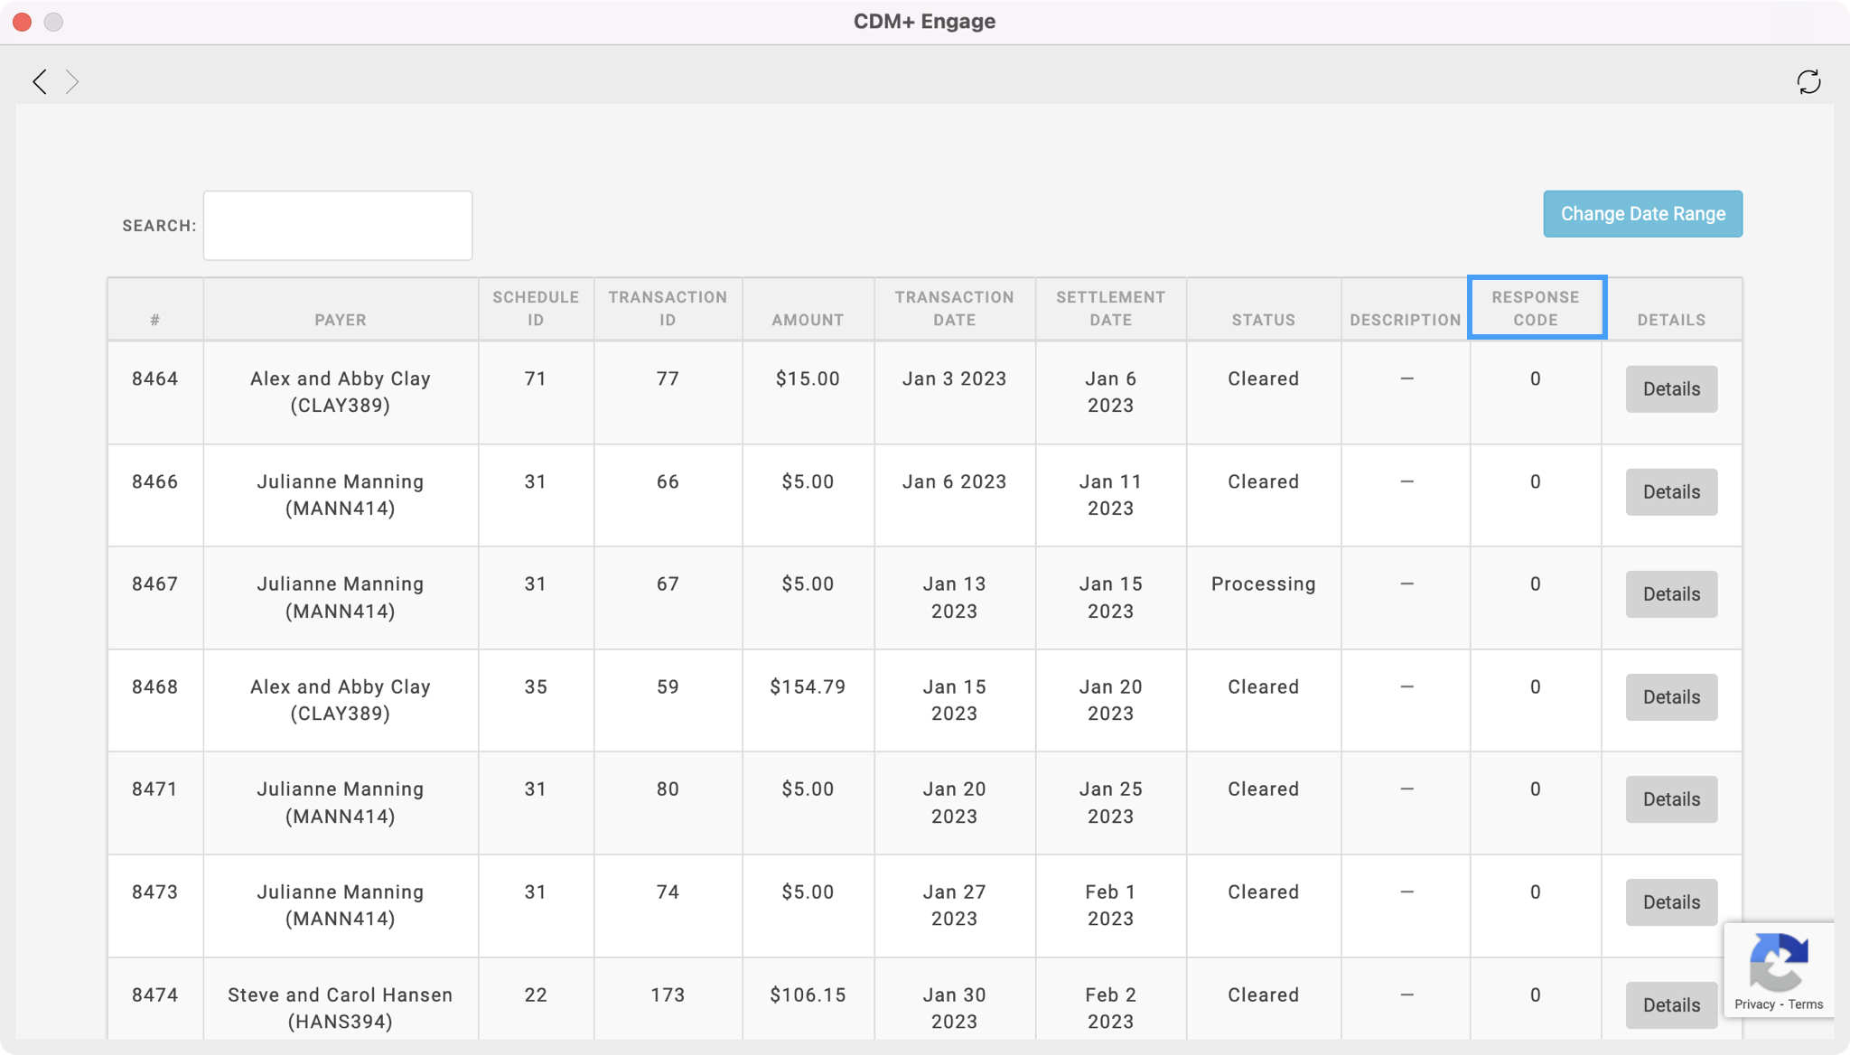Click the Change Date Range button
The height and width of the screenshot is (1055, 1850).
[x=1642, y=214]
